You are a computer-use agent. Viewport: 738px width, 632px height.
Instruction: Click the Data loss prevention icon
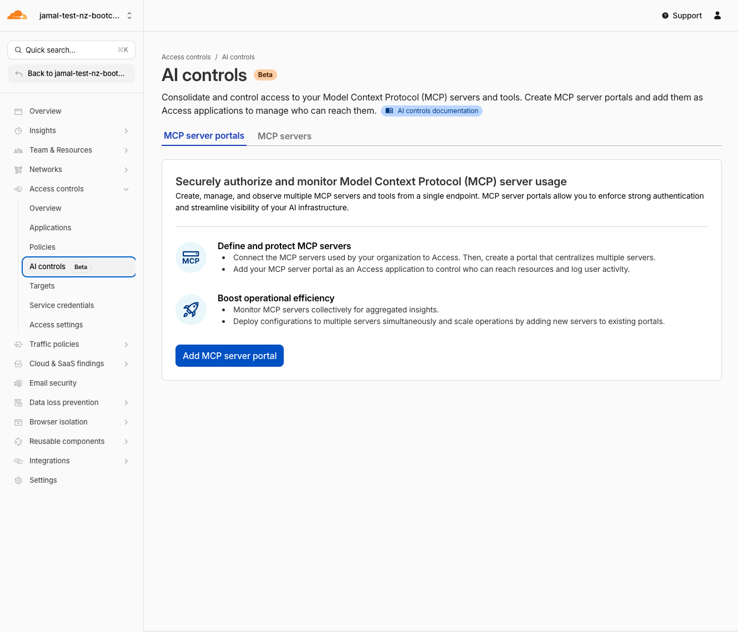pyautogui.click(x=18, y=403)
